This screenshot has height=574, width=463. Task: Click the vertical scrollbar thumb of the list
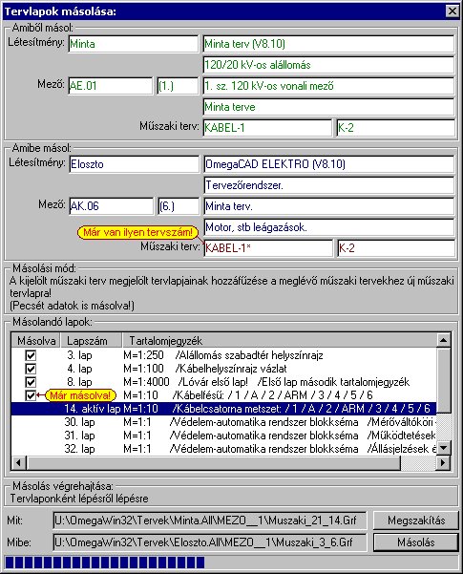(444, 381)
